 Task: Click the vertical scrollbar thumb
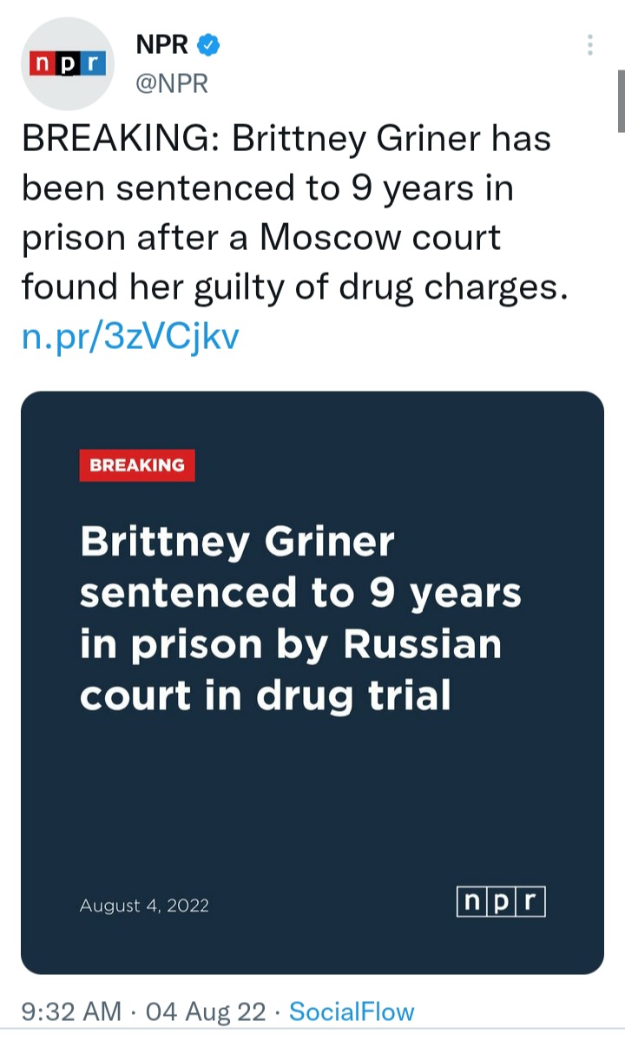click(x=621, y=100)
